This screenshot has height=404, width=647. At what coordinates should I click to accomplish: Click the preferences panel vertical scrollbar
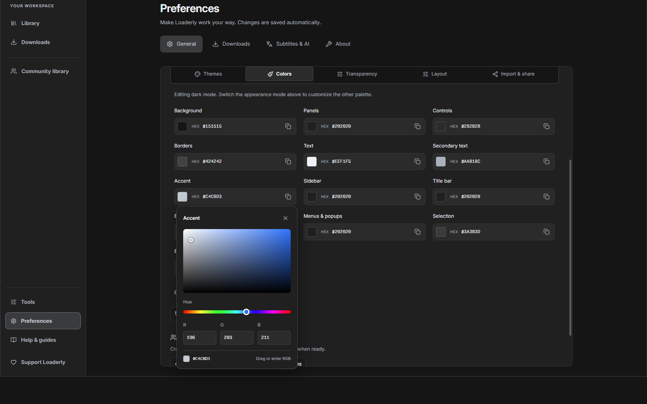point(570,248)
